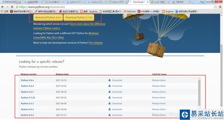Open Release Notes for Python 3.6.3

coord(159,86)
